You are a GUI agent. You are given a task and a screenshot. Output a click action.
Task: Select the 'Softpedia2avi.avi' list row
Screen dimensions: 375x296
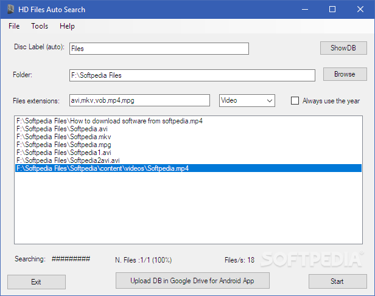188,160
